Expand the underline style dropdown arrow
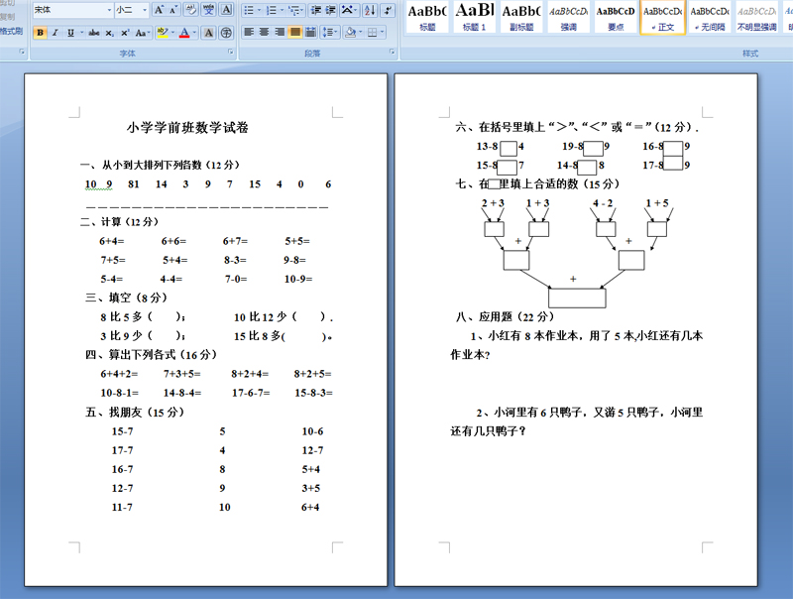Image resolution: width=793 pixels, height=599 pixels. (82, 33)
